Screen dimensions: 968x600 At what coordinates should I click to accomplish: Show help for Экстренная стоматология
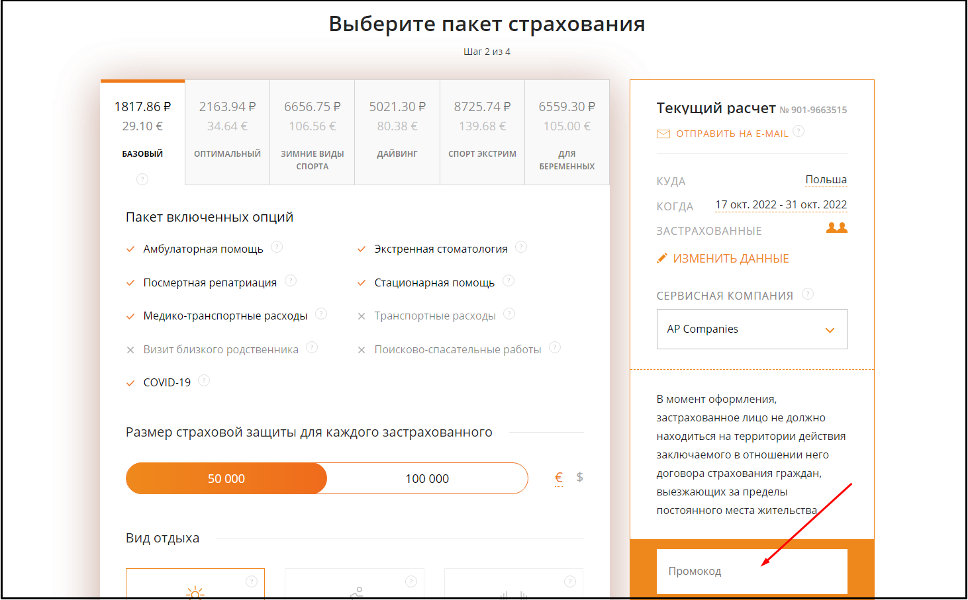coord(521,247)
